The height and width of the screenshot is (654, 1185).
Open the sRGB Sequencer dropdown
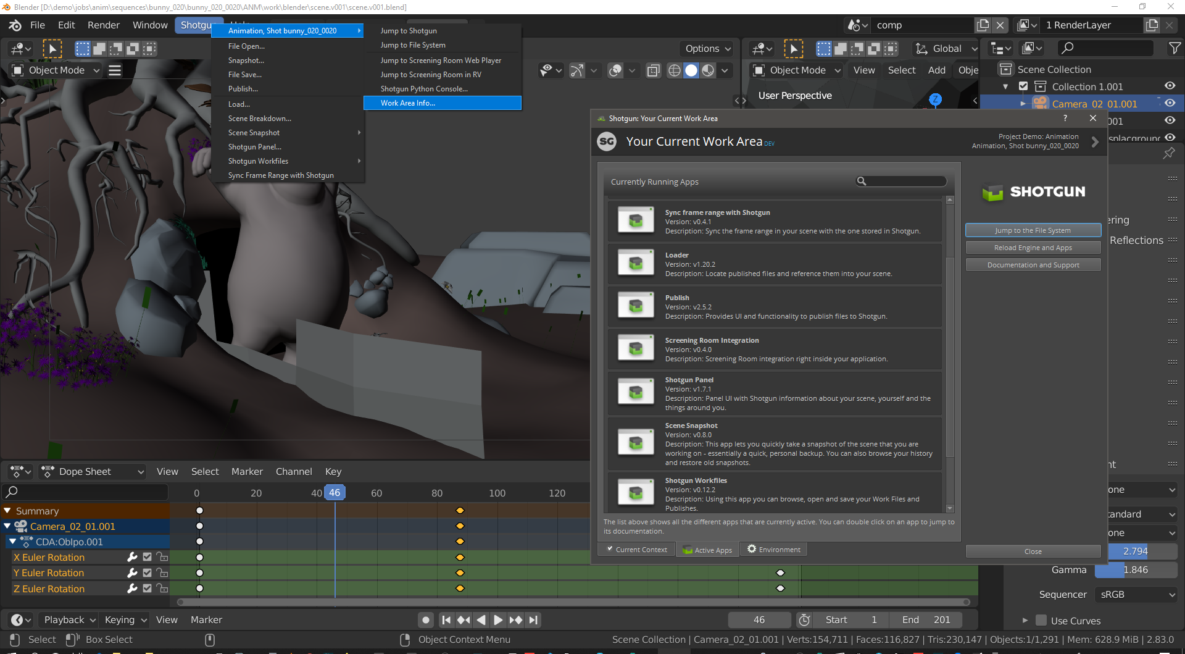1137,595
